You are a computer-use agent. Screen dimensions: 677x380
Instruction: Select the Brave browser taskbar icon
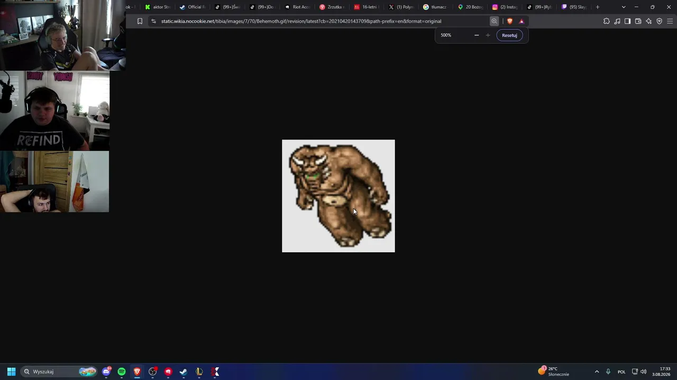(x=137, y=372)
